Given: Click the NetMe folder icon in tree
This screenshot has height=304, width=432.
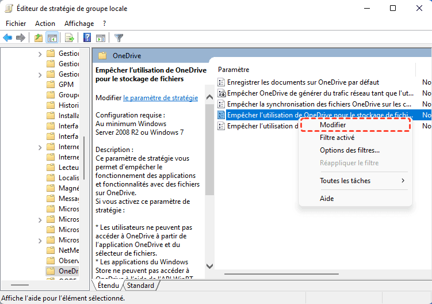Looking at the screenshot, I should pyautogui.click(x=51, y=250).
